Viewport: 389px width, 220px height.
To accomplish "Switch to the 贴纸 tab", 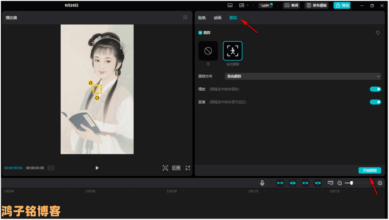I will click(x=202, y=18).
